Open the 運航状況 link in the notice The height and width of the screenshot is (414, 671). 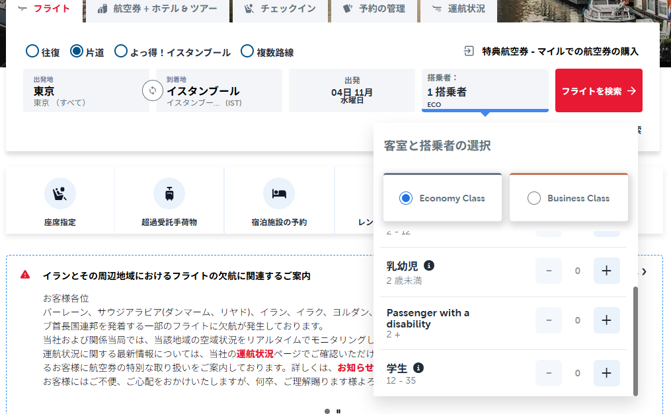pos(255,354)
